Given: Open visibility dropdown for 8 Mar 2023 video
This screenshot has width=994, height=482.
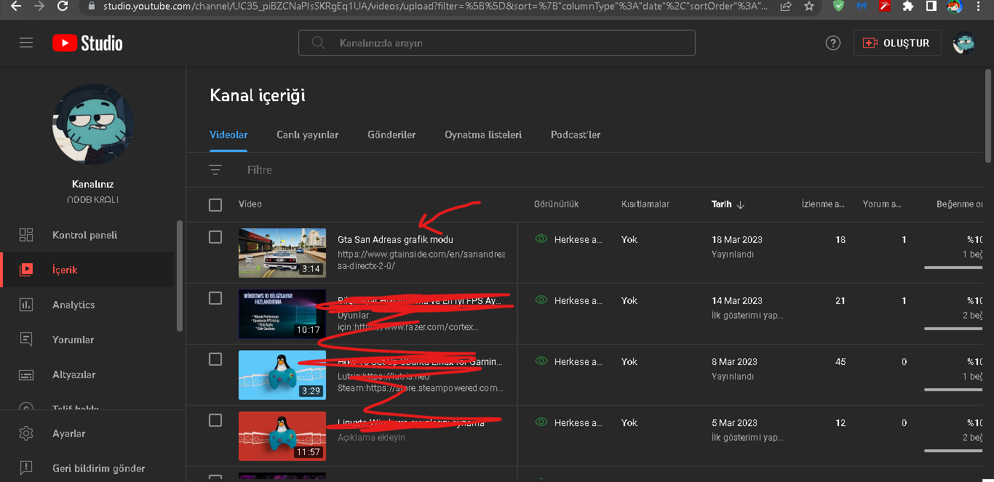Looking at the screenshot, I should [568, 361].
